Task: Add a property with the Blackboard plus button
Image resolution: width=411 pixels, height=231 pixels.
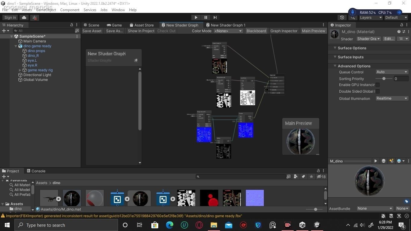Action: (x=136, y=60)
